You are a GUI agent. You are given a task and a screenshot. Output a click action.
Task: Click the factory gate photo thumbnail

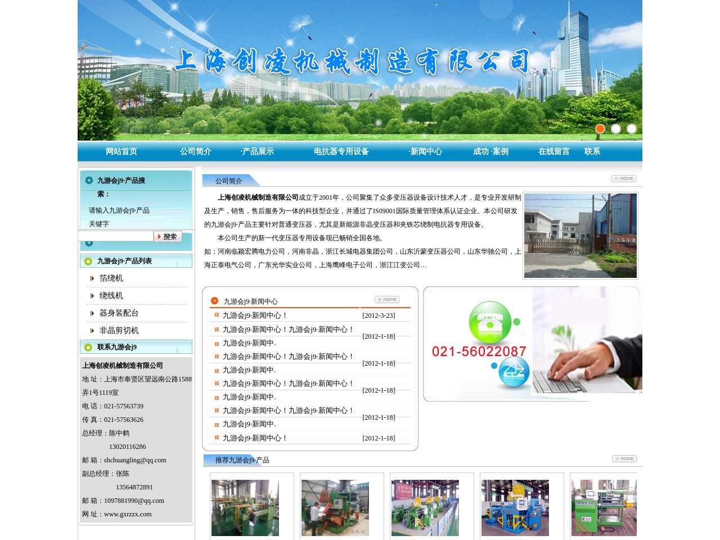pos(580,235)
